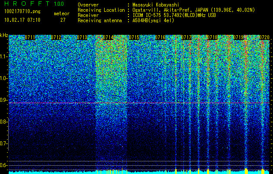Screen dimensions: 273x174
Task: Click the 0.8 frequency axis label
Action: [4, 122]
